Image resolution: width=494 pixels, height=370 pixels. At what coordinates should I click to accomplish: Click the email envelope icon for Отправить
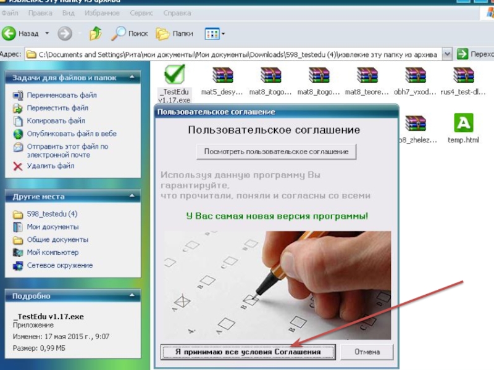pos(18,147)
